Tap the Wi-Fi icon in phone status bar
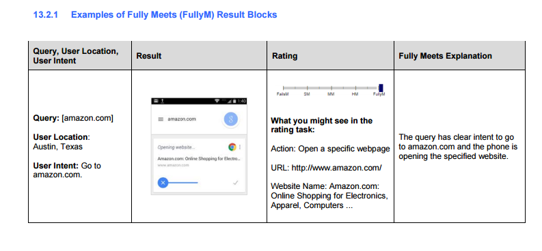 coord(217,101)
